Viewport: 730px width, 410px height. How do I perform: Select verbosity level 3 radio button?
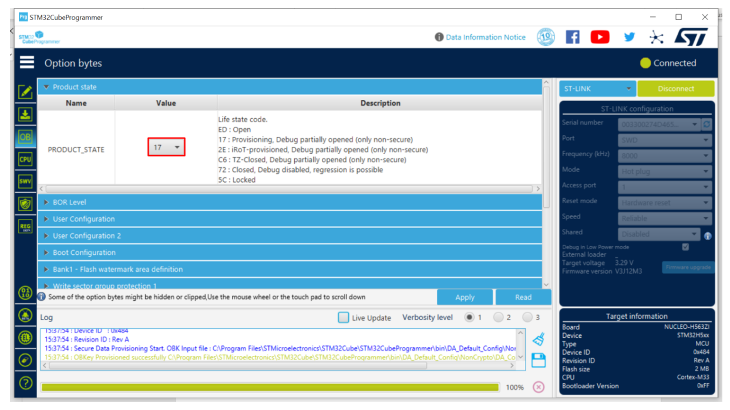point(527,317)
